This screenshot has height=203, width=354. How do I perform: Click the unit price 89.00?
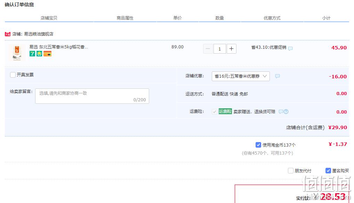click(x=177, y=47)
